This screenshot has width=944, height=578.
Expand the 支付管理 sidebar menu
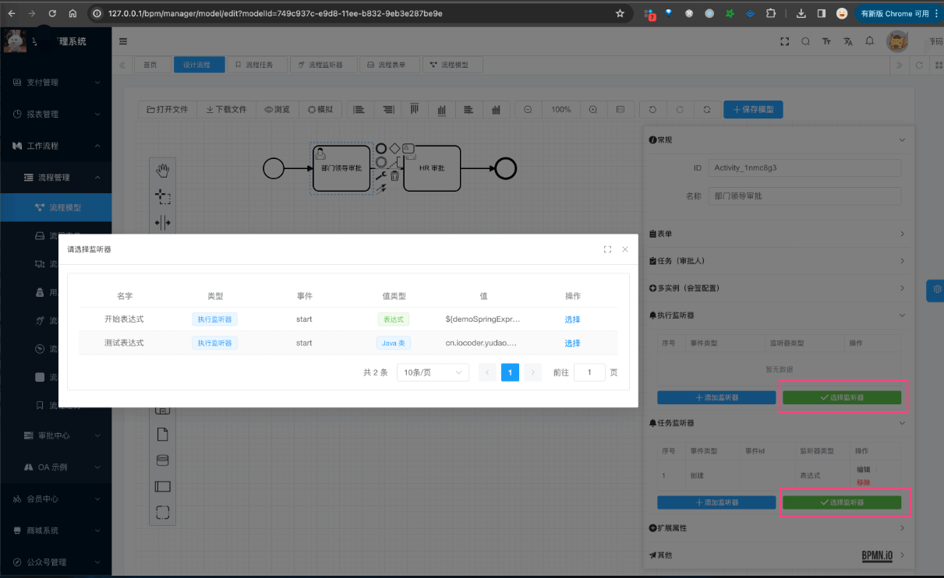pyautogui.click(x=55, y=83)
